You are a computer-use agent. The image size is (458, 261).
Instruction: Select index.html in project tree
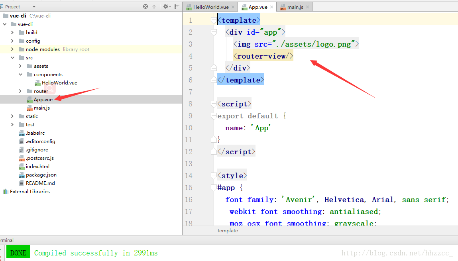pyautogui.click(x=38, y=167)
